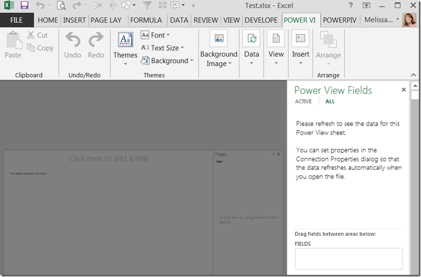
Task: Collapse the Filters pane arrow
Action: coord(273,154)
